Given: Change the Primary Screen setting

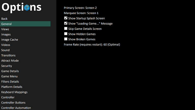Looking at the screenshot, I should (x=80, y=8).
